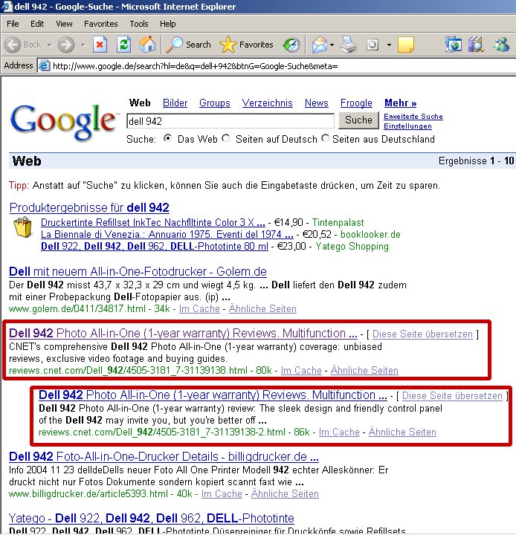
Task: Click the shopping bag product icon
Action: pos(23,227)
